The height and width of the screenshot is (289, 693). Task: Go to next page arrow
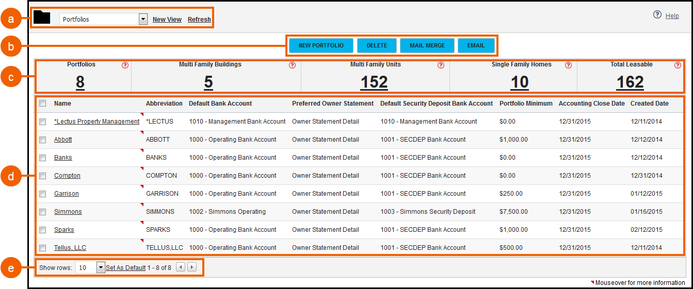point(192,267)
